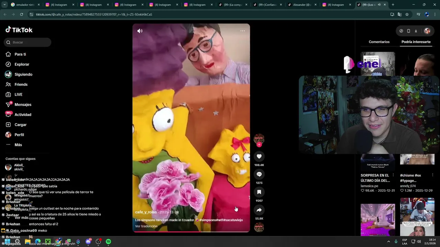Open profile avatar in top pill
The image size is (440, 247).
(427, 31)
